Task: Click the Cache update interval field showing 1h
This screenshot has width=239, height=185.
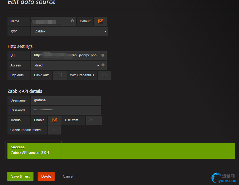Action: [54, 130]
